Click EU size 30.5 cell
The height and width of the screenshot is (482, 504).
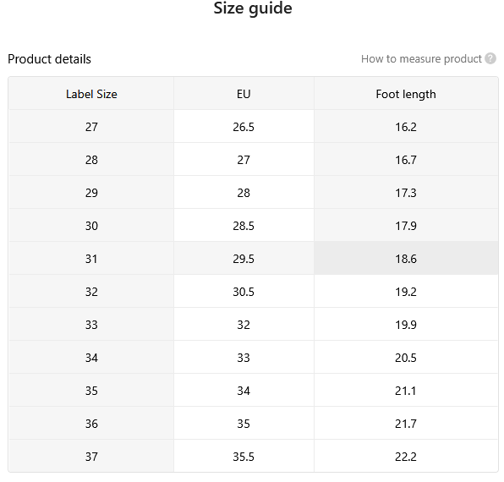click(244, 292)
